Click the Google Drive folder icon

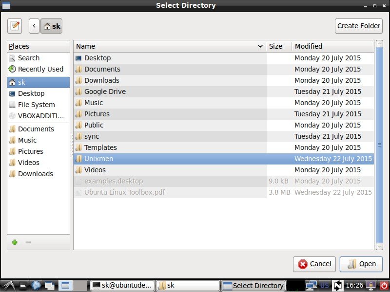pyautogui.click(x=78, y=91)
